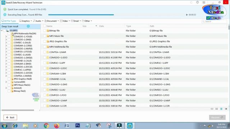Click the MP3 Music file folder icon in list
The width and height of the screenshot is (230, 129).
click(x=48, y=36)
